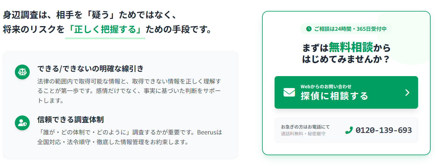Select the heading できる/できないの明確な線引き
The width and height of the screenshot is (438, 167).
[x=90, y=69]
